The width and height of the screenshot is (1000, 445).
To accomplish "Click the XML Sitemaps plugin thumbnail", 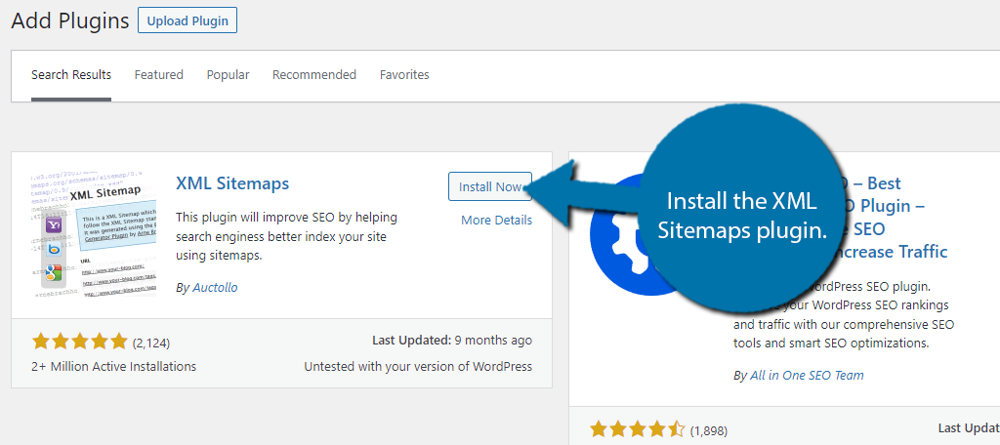I will (x=93, y=234).
